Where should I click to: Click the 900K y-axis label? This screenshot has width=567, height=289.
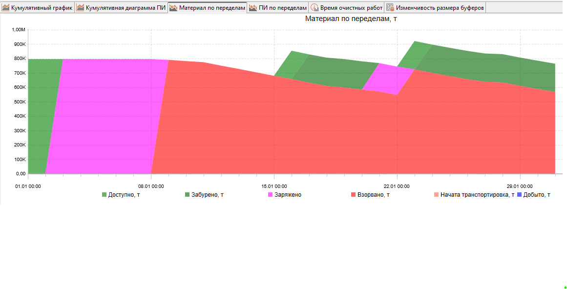[x=20, y=44]
